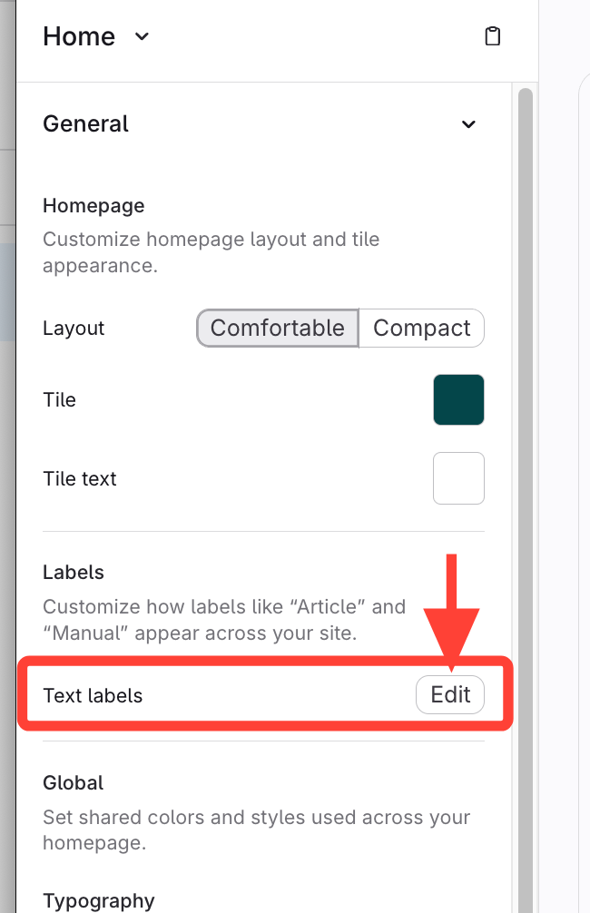Click the Tile setting label
The image size is (590, 913).
click(59, 399)
